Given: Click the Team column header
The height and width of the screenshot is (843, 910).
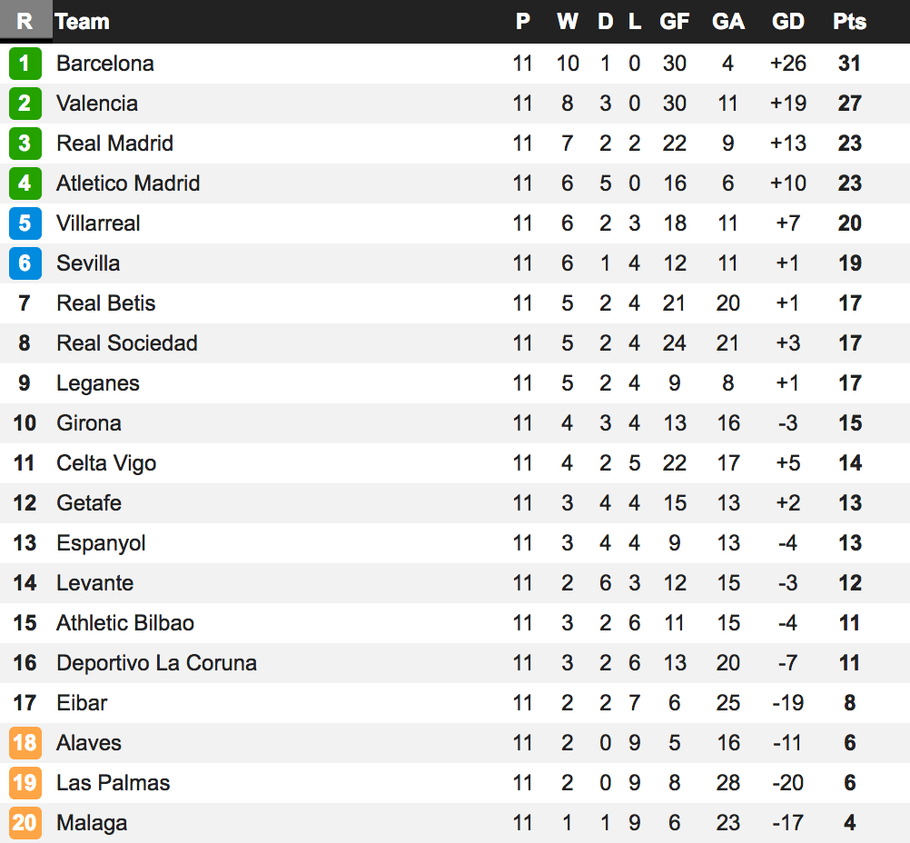Looking at the screenshot, I should click(82, 22).
